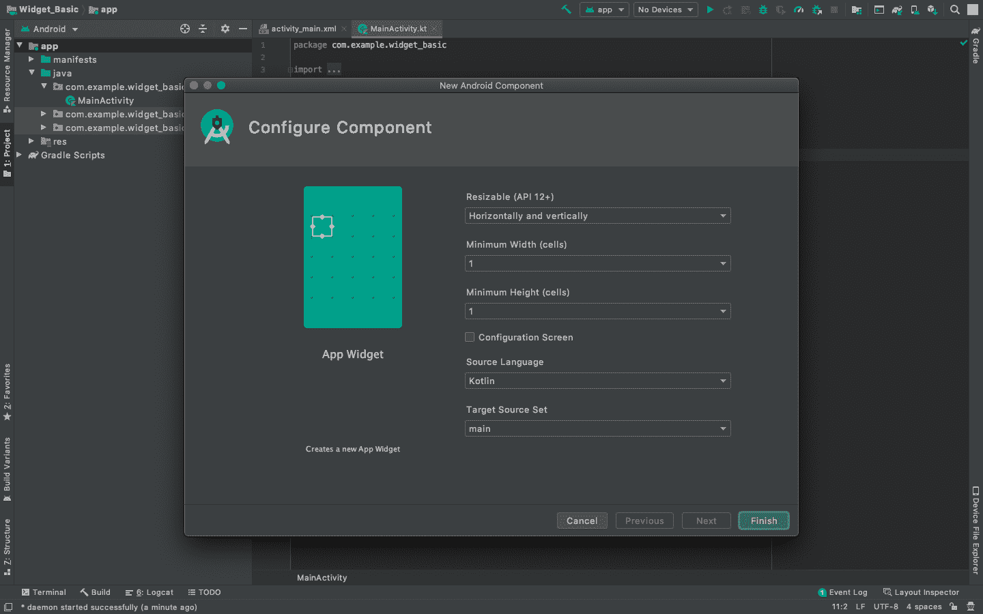Enable the Configuration Screen checkbox
Viewport: 983px width, 614px height.
(470, 337)
